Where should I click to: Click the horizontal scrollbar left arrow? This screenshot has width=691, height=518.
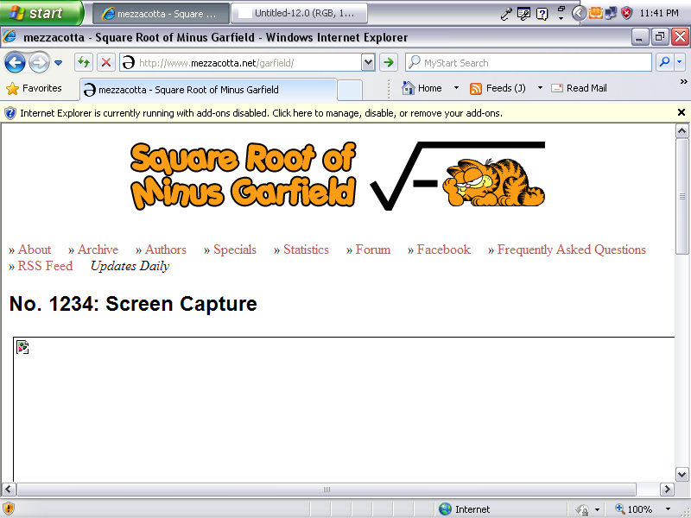click(x=9, y=489)
